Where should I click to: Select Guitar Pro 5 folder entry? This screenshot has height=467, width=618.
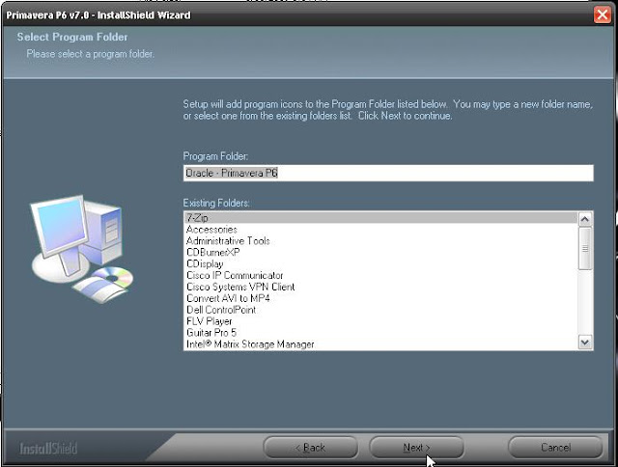(381, 332)
